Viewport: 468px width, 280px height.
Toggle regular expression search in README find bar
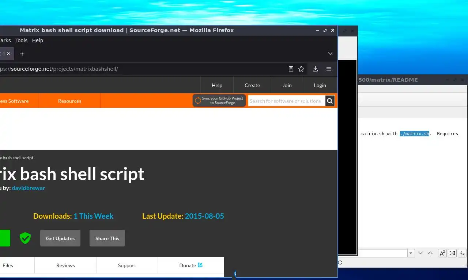[462, 253]
